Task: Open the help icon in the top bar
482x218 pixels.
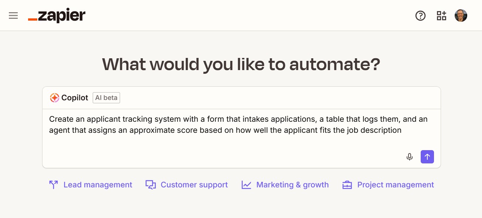Action: 420,15
